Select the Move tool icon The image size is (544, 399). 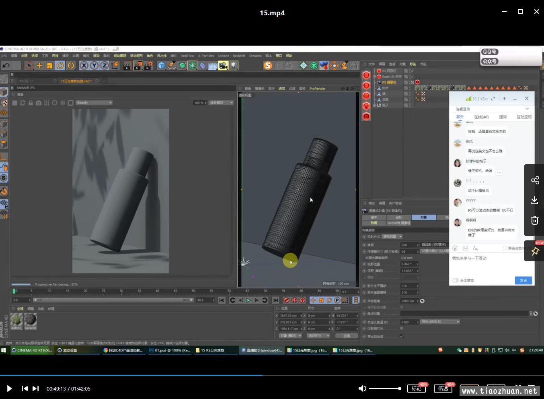pyautogui.click(x=39, y=65)
